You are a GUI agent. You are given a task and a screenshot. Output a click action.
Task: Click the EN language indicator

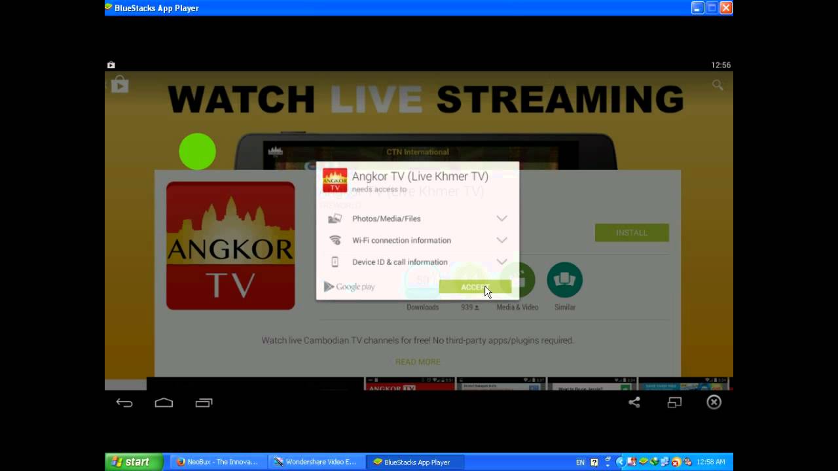(580, 462)
